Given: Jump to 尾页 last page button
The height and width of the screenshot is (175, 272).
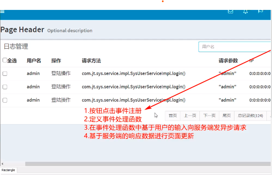Looking at the screenshot, I should click(227, 116).
